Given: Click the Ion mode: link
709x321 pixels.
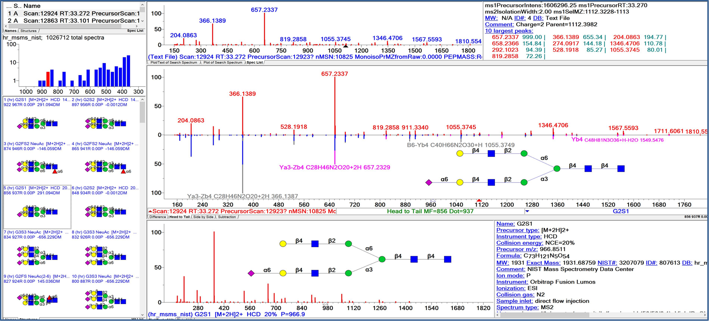Looking at the screenshot, I should [510, 275].
